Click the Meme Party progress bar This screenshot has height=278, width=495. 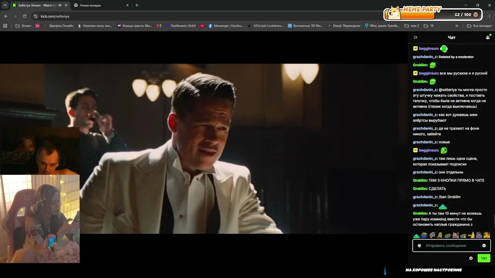[x=432, y=15]
